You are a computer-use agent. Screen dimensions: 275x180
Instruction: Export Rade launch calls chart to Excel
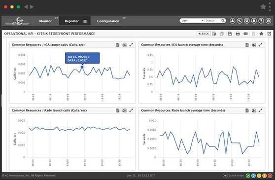coord(124,110)
